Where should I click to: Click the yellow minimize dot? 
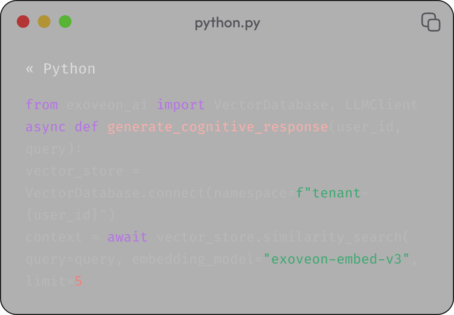click(x=44, y=22)
